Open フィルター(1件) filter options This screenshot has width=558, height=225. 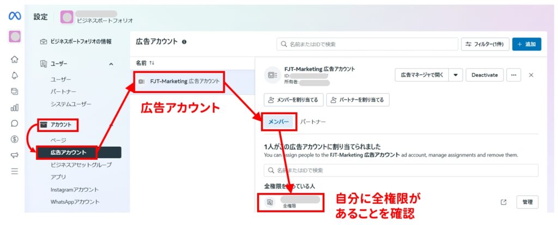[486, 45]
